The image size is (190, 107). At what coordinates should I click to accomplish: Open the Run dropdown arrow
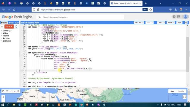pyautogui.click(x=164, y=23)
